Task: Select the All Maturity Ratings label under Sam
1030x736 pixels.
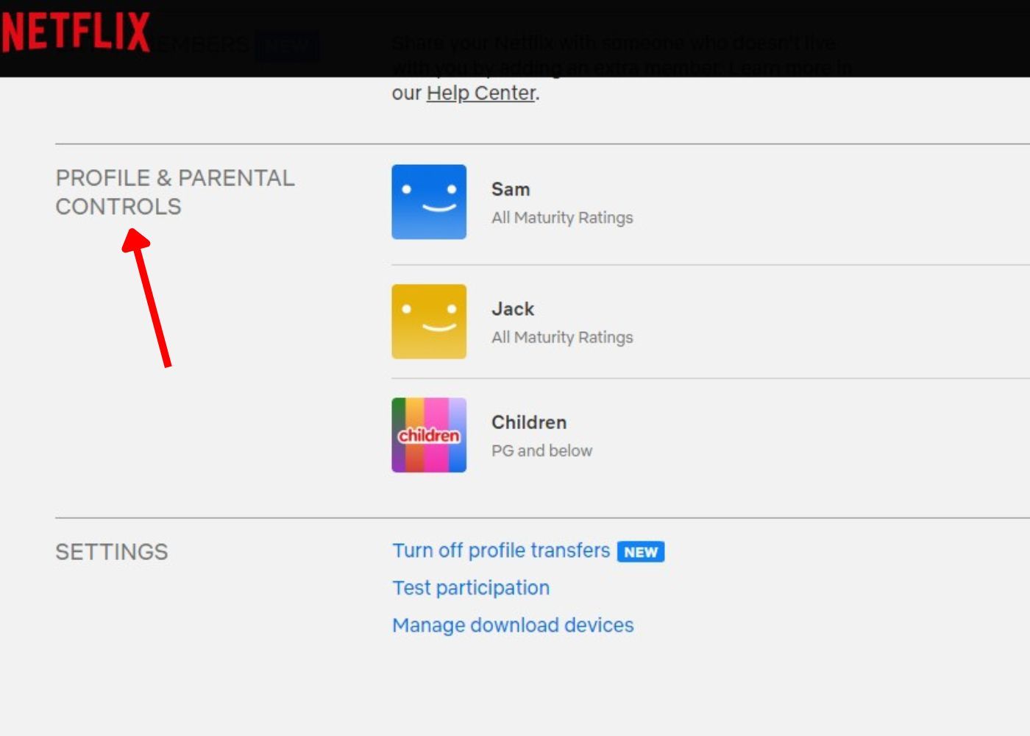Action: (x=563, y=217)
